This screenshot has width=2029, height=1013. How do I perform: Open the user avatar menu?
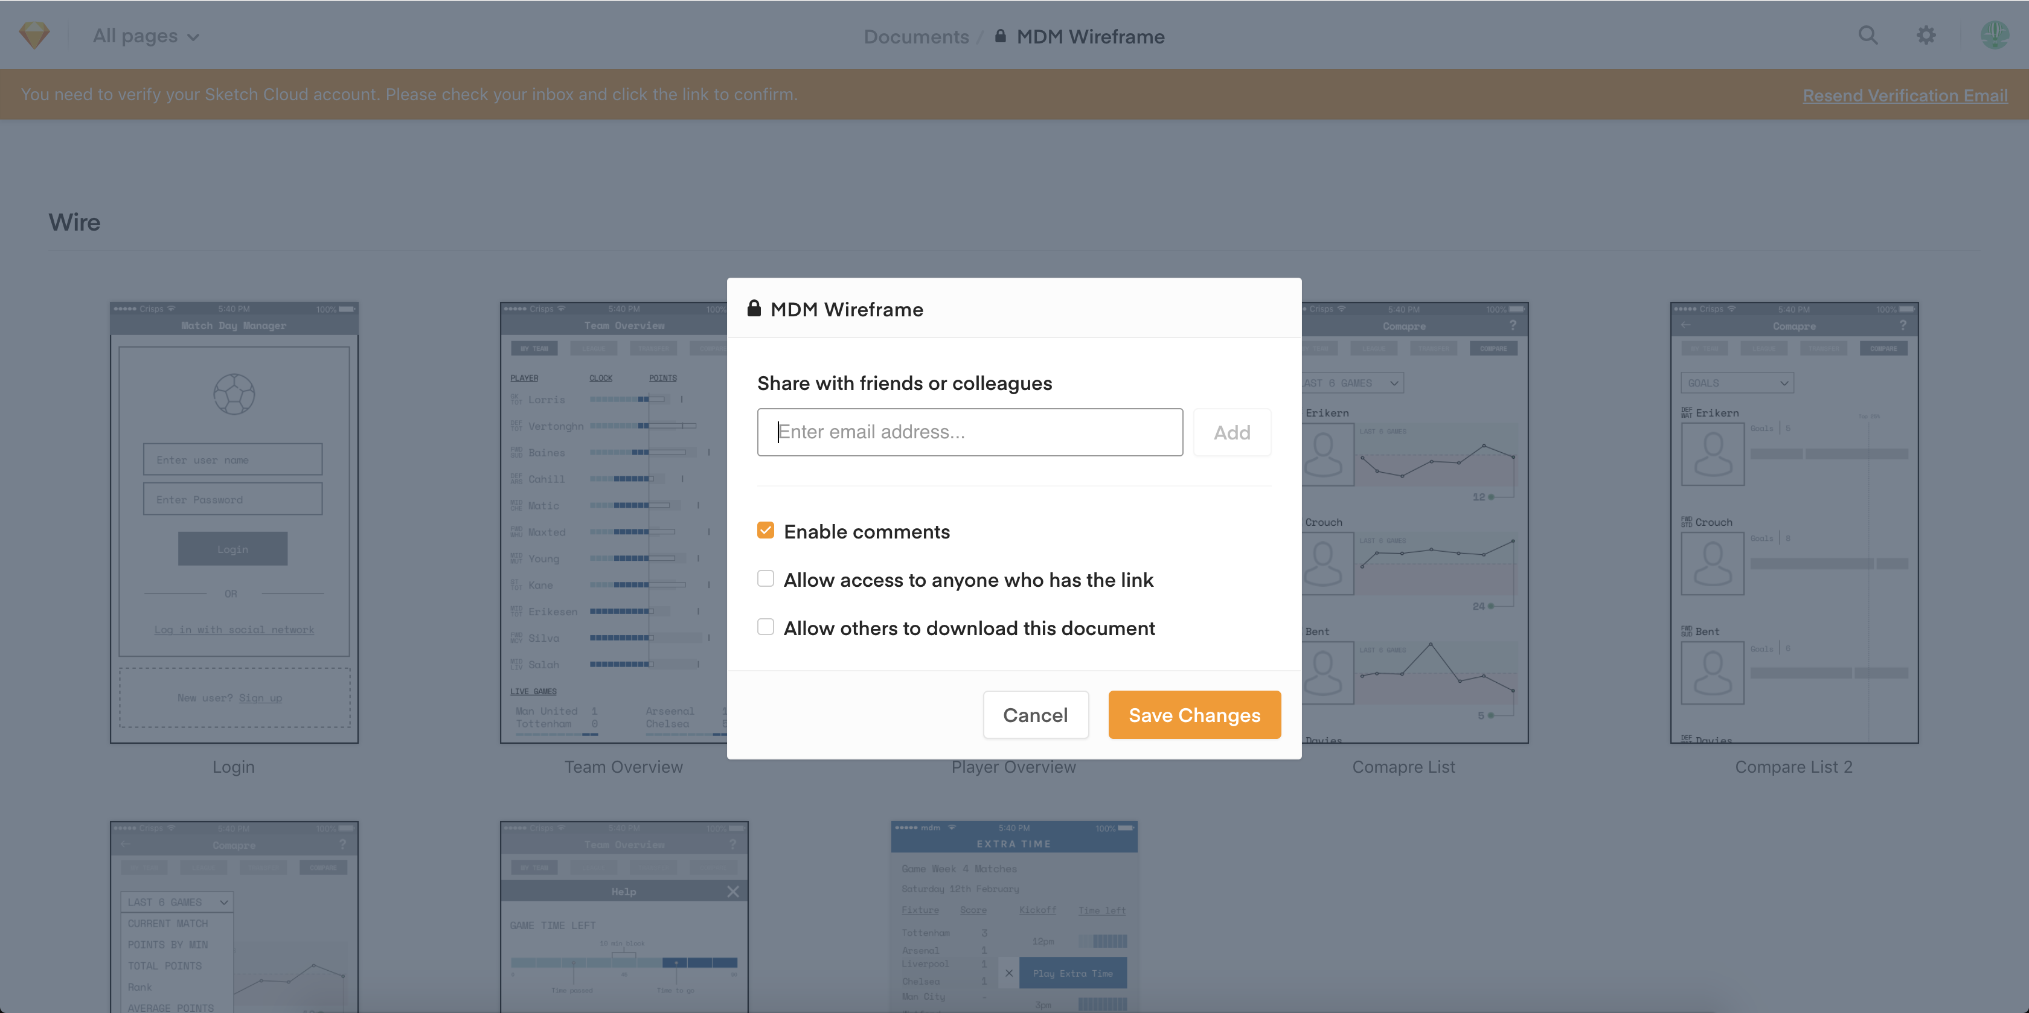(1995, 36)
